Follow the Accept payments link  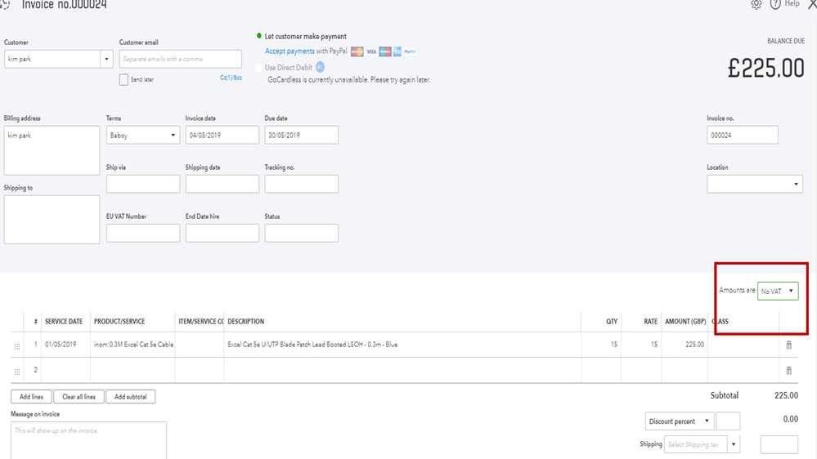[290, 51]
